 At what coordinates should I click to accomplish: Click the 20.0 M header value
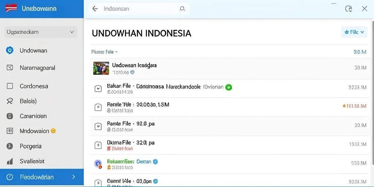(360, 52)
